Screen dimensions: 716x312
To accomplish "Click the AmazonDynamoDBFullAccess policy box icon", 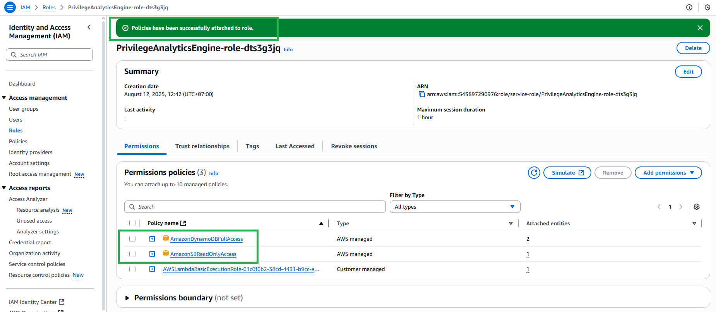I will click(x=166, y=238).
